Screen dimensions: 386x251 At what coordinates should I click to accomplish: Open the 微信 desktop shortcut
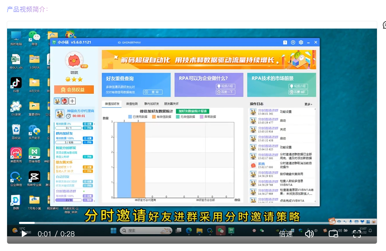click(x=34, y=38)
